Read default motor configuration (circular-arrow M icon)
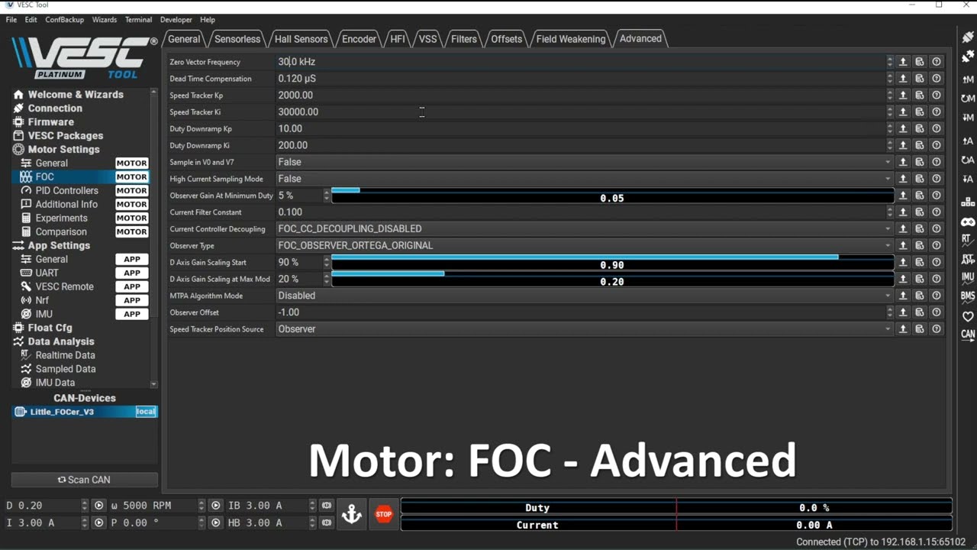Image resolution: width=977 pixels, height=550 pixels. coord(968,98)
